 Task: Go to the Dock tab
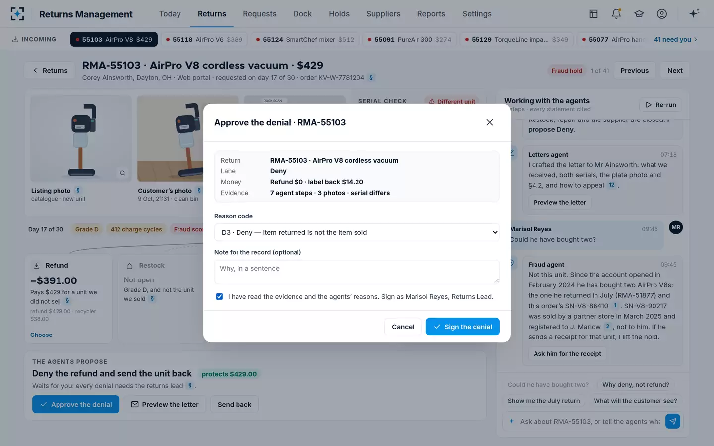click(x=302, y=14)
